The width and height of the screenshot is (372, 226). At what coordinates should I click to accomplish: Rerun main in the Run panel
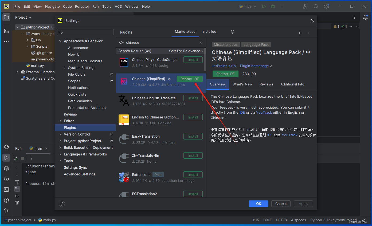pyautogui.click(x=15, y=158)
